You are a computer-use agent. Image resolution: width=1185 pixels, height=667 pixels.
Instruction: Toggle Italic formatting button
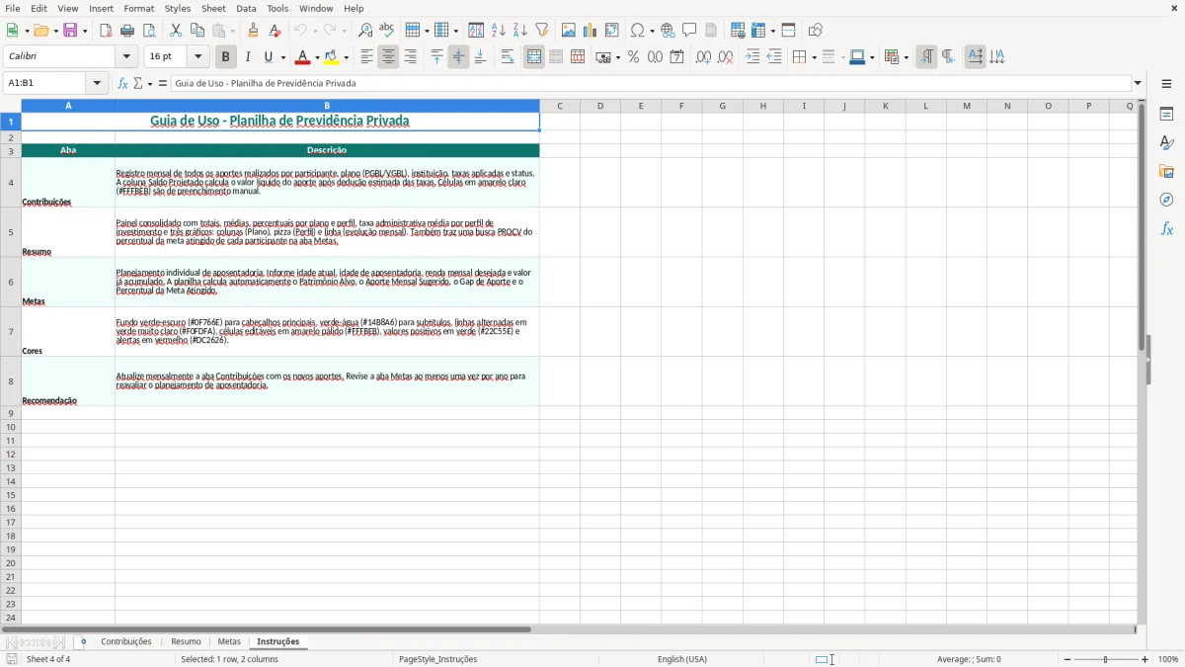[247, 57]
